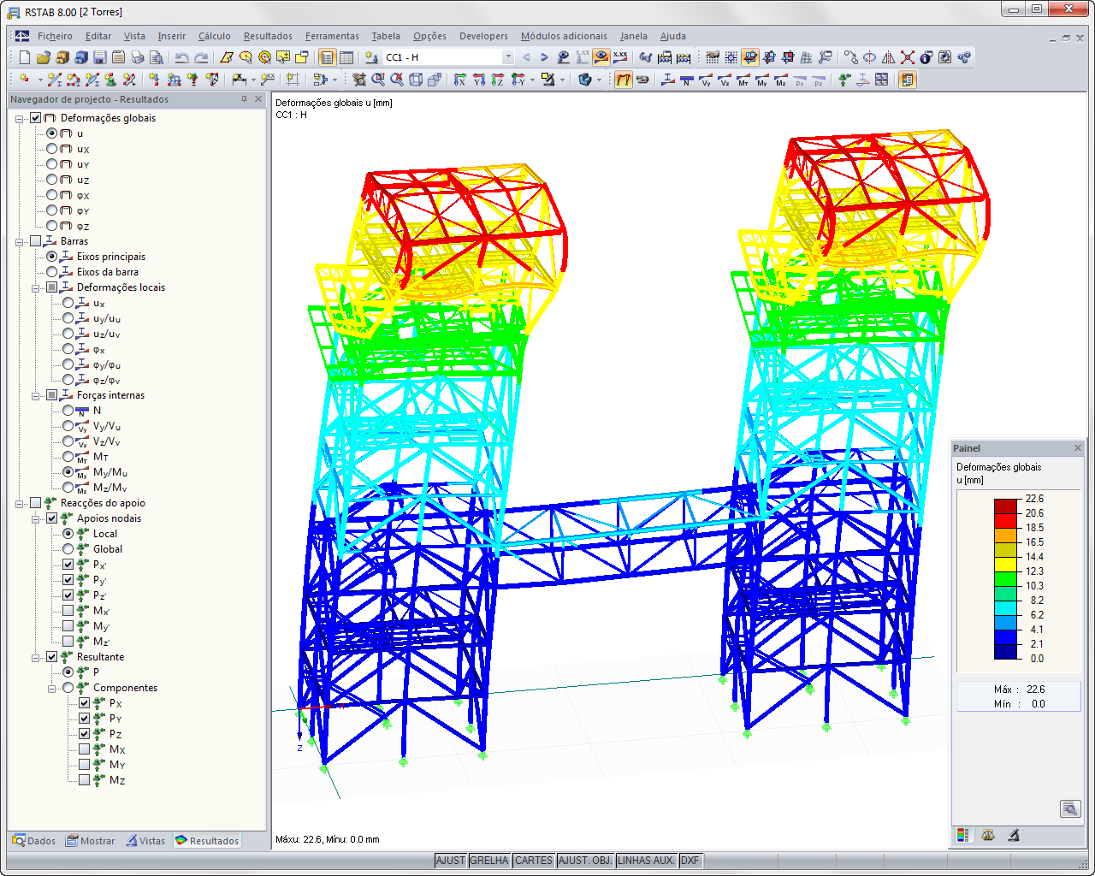Click the red cross delete icon in toolbar
Screen dimensions: 1095x876
[908, 57]
